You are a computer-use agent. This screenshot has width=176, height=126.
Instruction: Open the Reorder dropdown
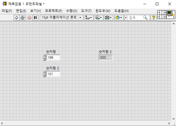pyautogui.click(x=119, y=18)
